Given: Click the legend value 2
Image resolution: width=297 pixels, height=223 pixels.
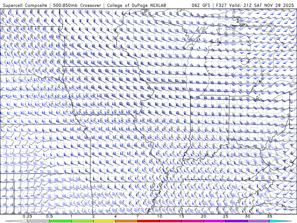Looking at the screenshot, I should point(94,216).
